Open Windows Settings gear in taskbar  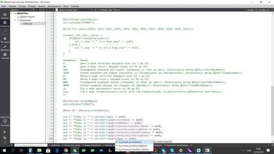pyautogui.click(x=181, y=150)
